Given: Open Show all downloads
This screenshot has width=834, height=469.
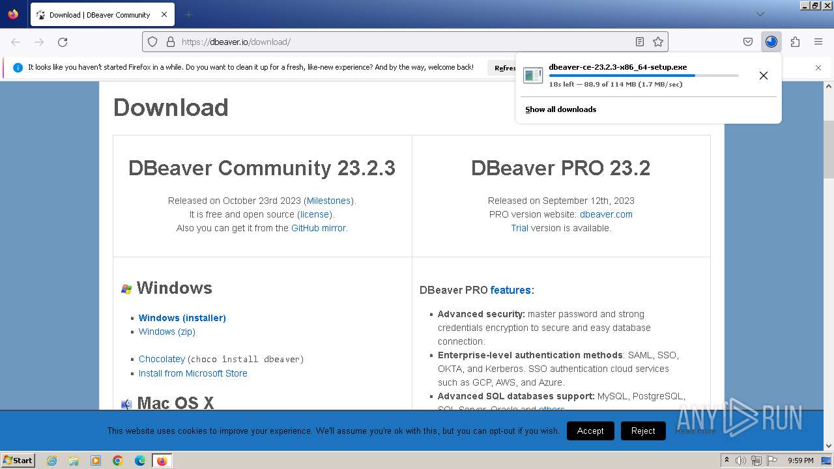Looking at the screenshot, I should pos(560,109).
